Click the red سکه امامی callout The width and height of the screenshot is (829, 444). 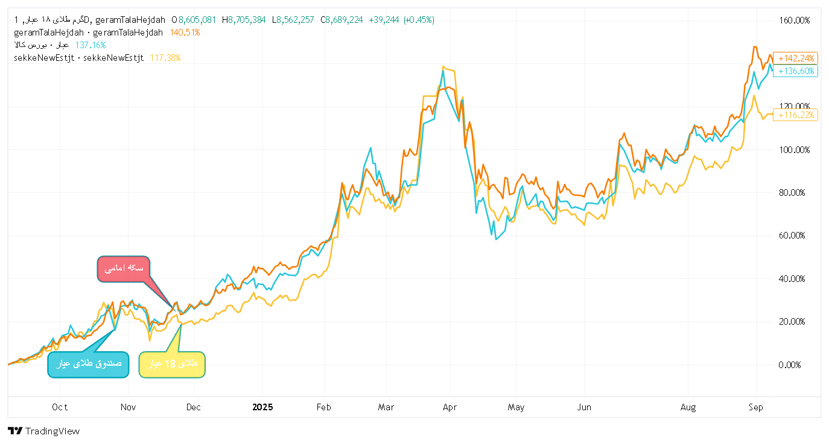124,269
